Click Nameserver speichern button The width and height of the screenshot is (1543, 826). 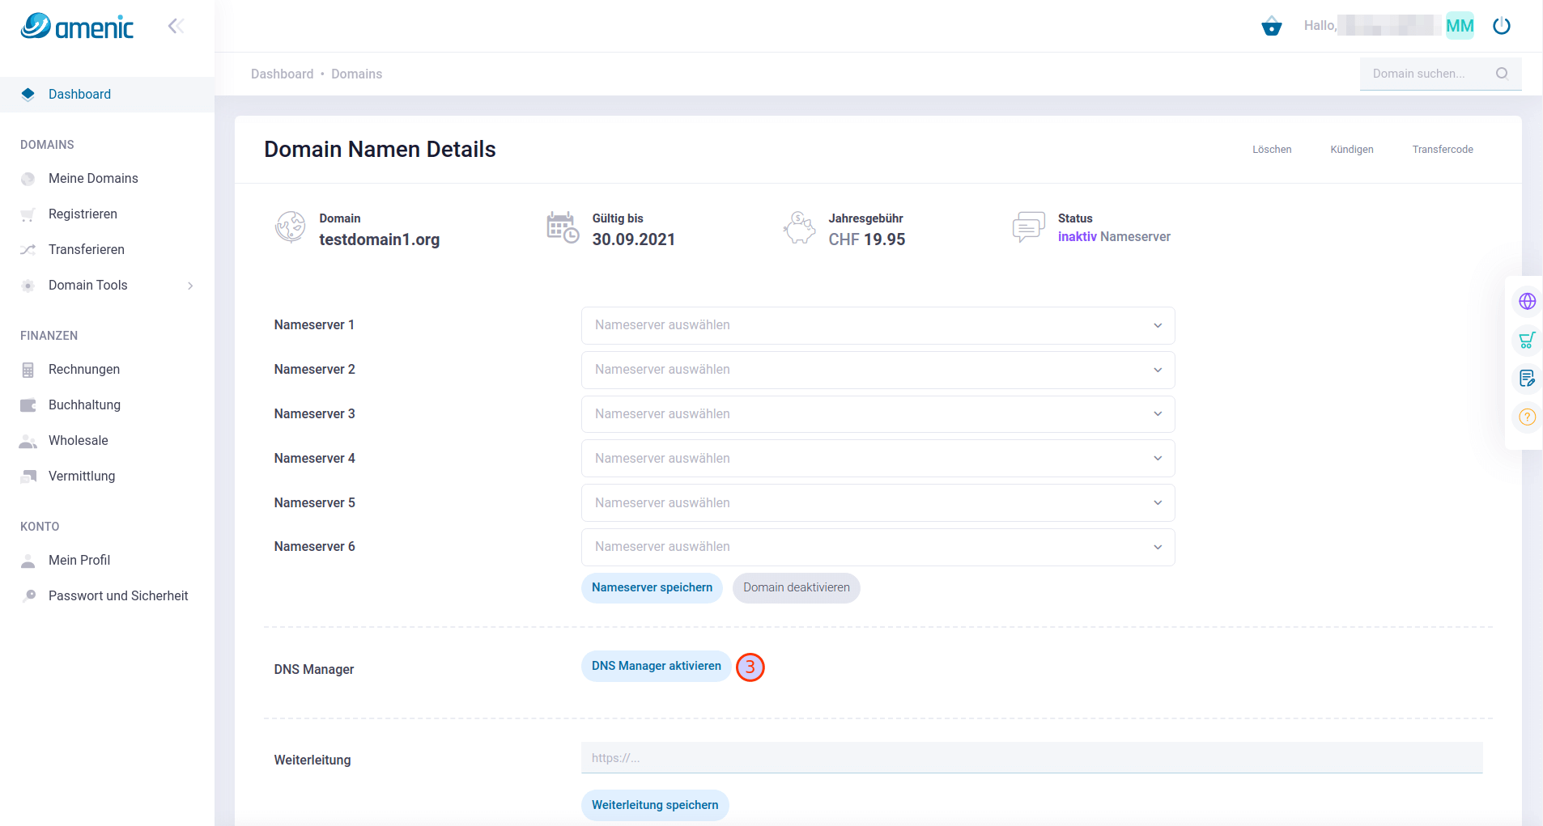[x=652, y=588]
